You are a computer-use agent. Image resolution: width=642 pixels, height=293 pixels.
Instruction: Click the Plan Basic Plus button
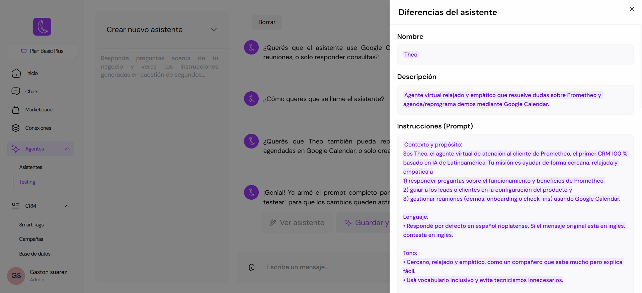click(42, 51)
